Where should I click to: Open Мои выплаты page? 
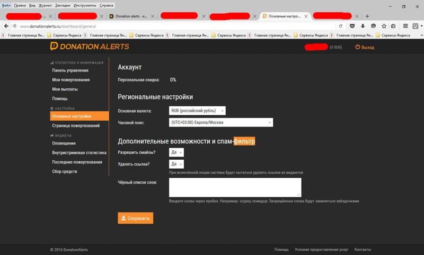tap(65, 89)
